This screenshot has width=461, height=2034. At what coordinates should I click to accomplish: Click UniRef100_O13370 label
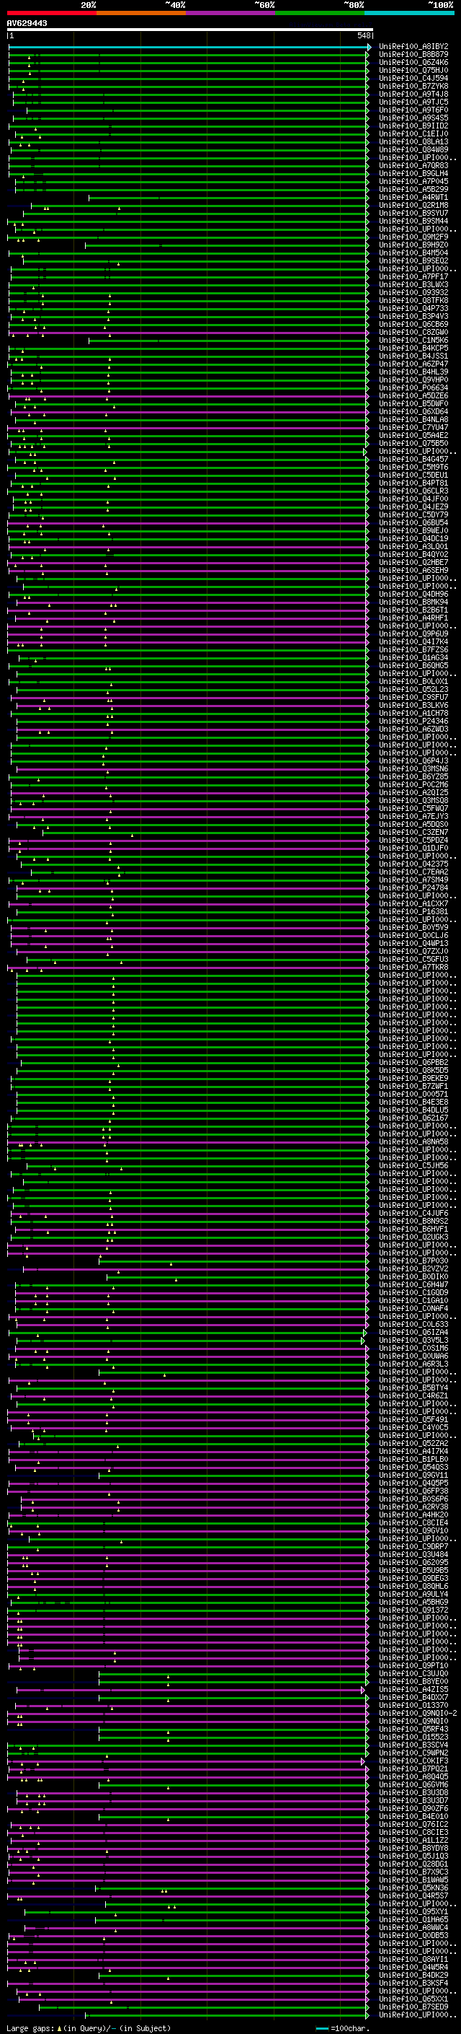pos(413,1706)
